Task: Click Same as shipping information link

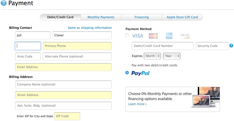Action: pyautogui.click(x=90, y=28)
